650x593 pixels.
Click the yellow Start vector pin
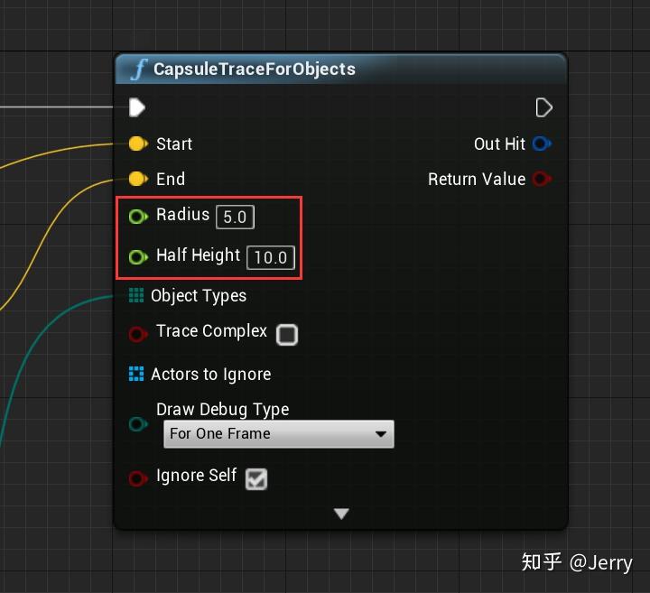138,144
